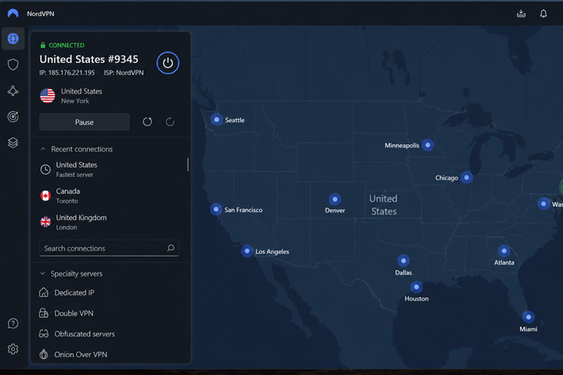Open the Dark Web Monitor target icon
The image size is (563, 375).
13,117
